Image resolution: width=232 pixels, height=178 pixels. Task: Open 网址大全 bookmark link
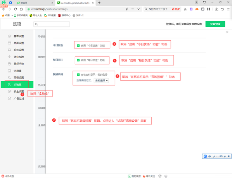coord(36,16)
